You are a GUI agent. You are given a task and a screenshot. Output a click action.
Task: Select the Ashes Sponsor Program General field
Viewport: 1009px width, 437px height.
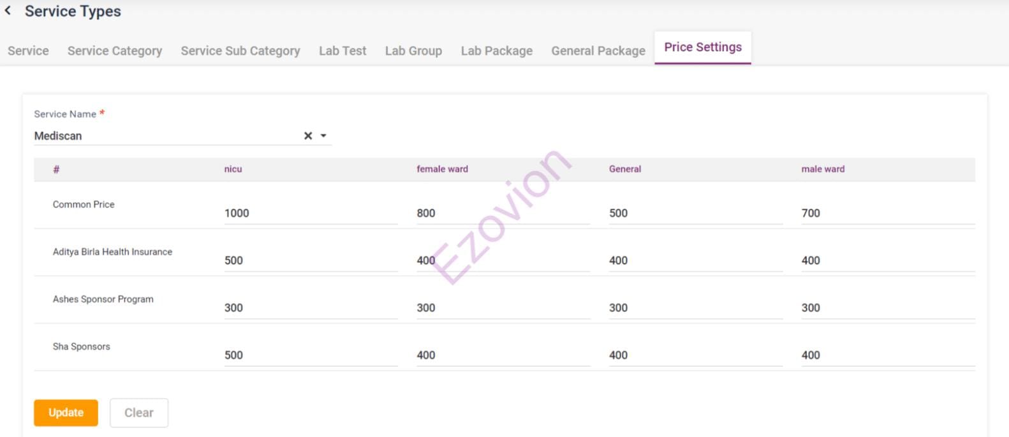(695, 307)
